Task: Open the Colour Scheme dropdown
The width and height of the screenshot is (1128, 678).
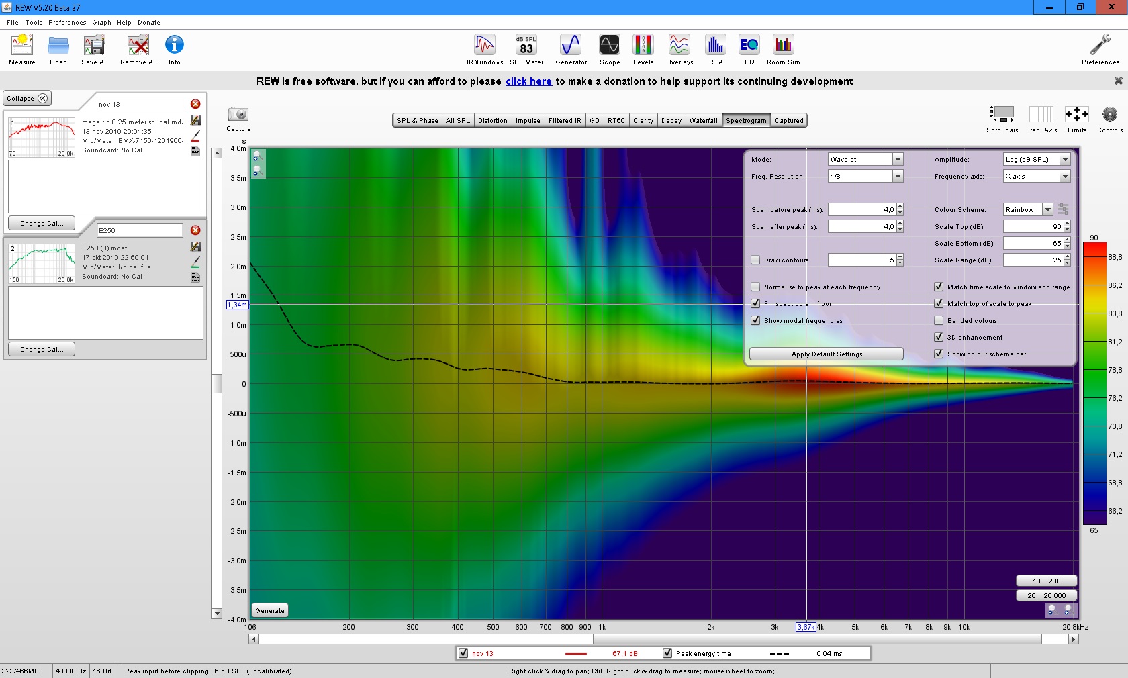Action: (1028, 209)
